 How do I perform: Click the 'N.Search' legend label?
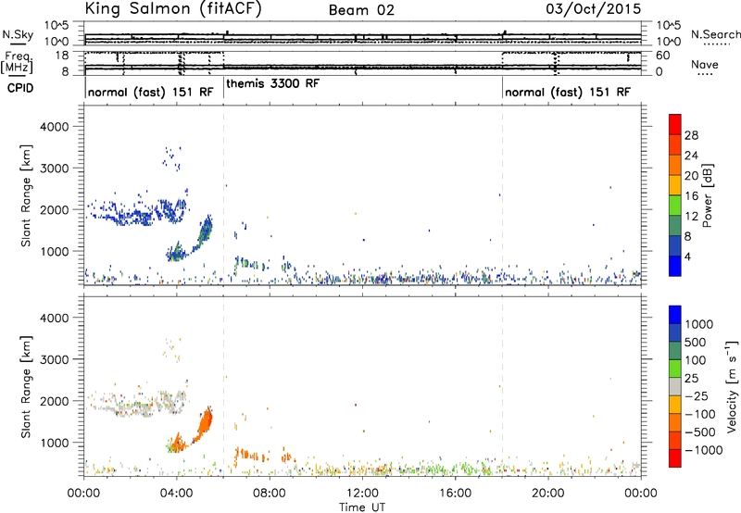715,34
